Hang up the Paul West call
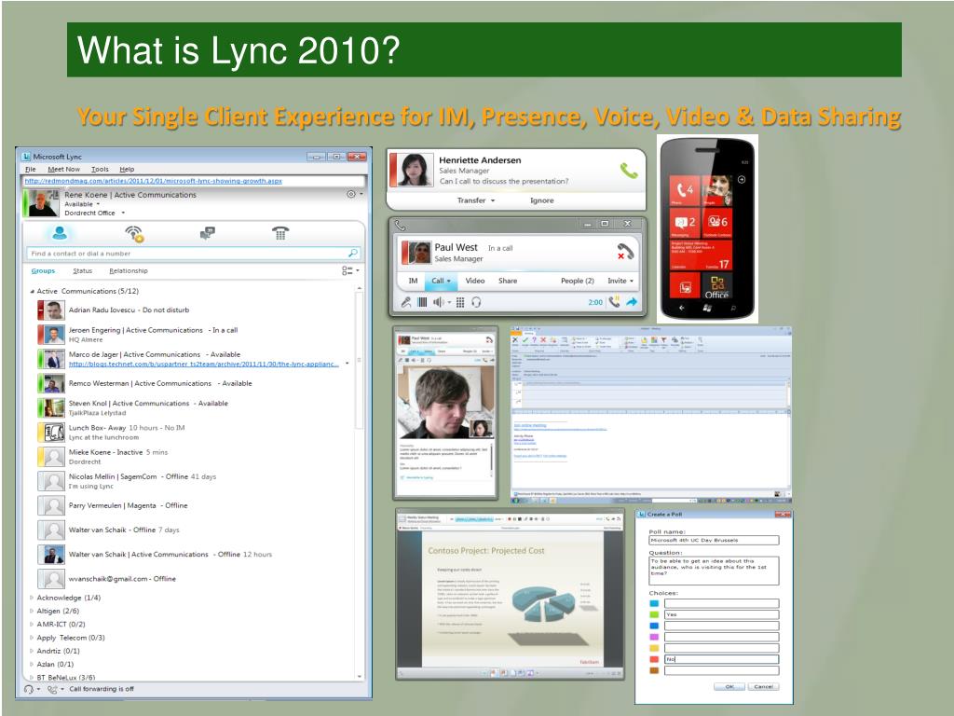The image size is (954, 716). click(625, 251)
